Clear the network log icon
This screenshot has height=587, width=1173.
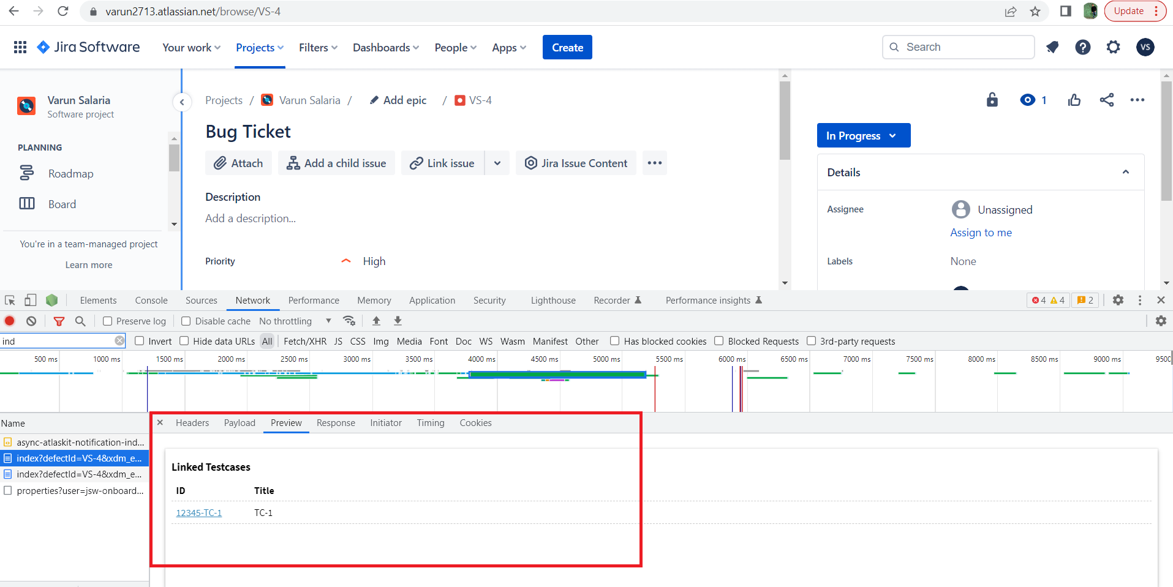point(31,321)
